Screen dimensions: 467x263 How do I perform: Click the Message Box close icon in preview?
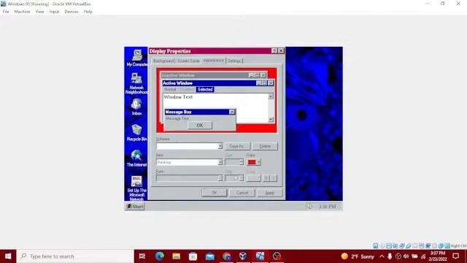point(232,112)
